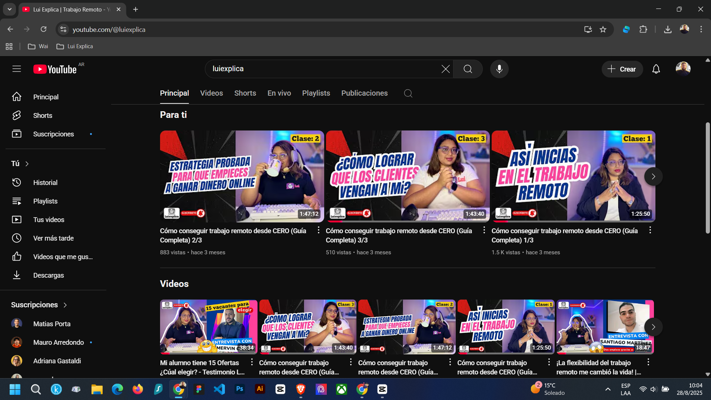
Task: Open options for Mi alumno tiene 15 Ofertas
Action: tap(252, 362)
